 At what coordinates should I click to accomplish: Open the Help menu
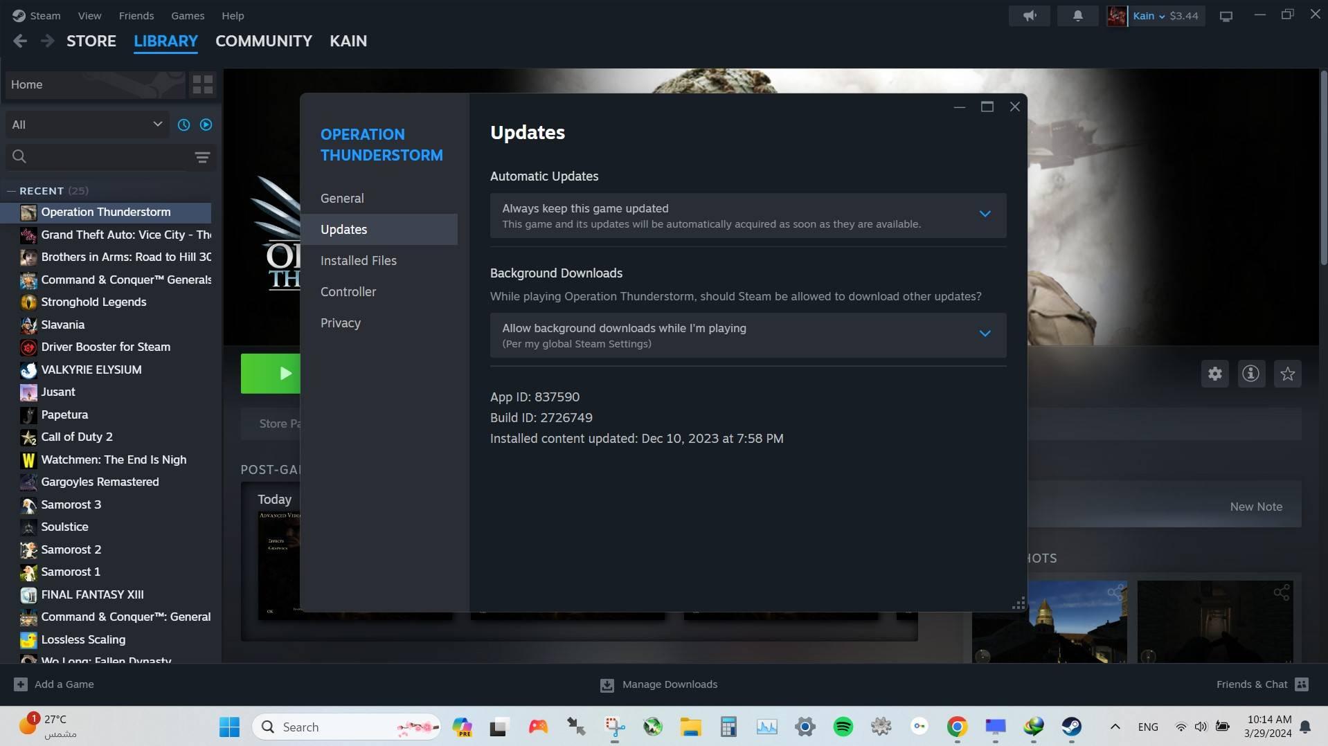[x=233, y=15]
